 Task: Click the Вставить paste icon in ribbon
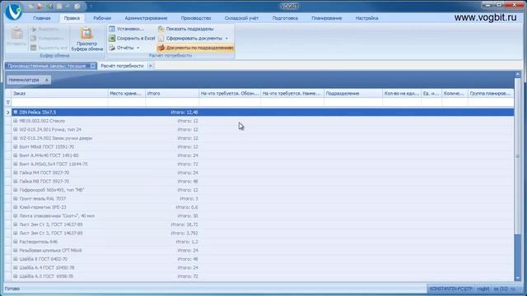[x=16, y=33]
